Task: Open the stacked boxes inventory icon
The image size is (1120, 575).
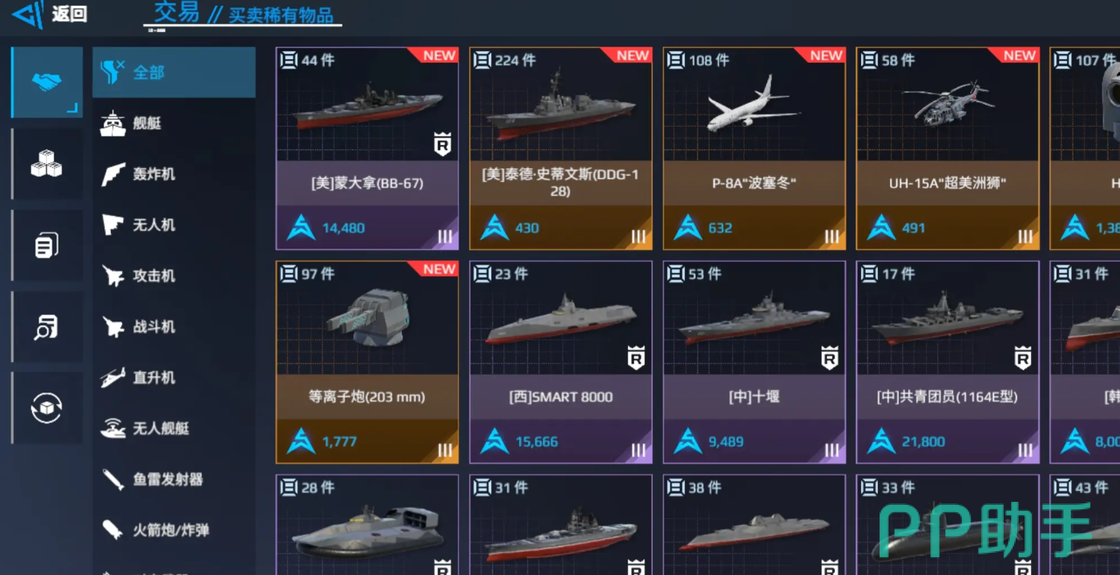Action: pyautogui.click(x=47, y=163)
